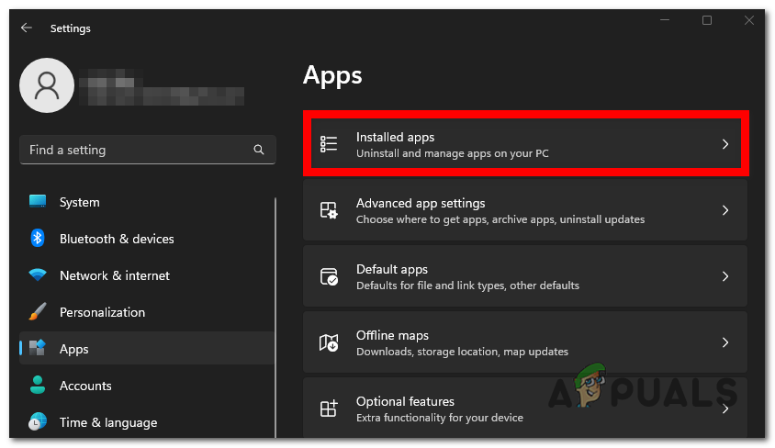
Task: Click the Optional features icon
Action: [329, 409]
